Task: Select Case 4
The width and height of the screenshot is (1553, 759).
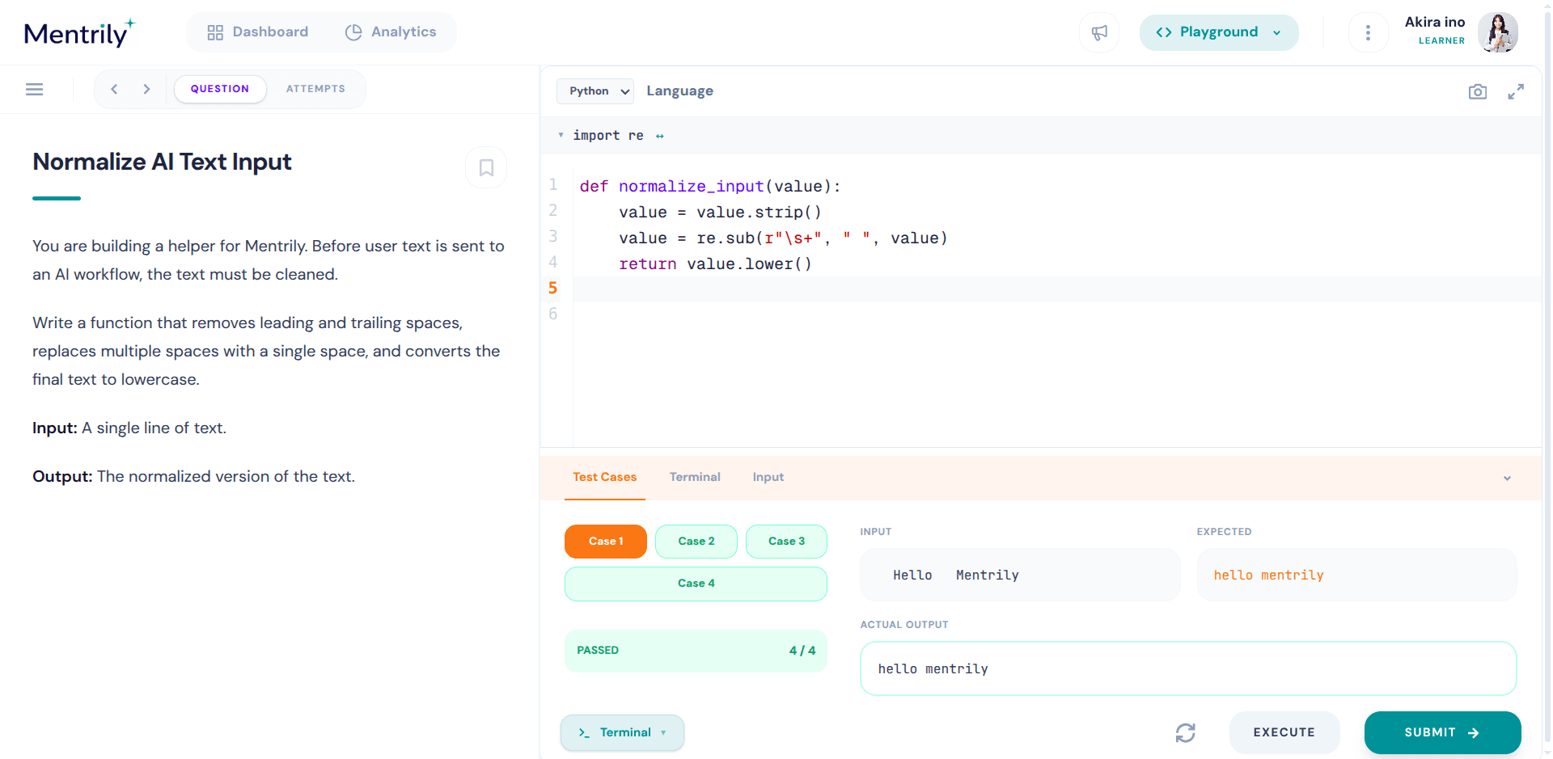Action: (696, 584)
